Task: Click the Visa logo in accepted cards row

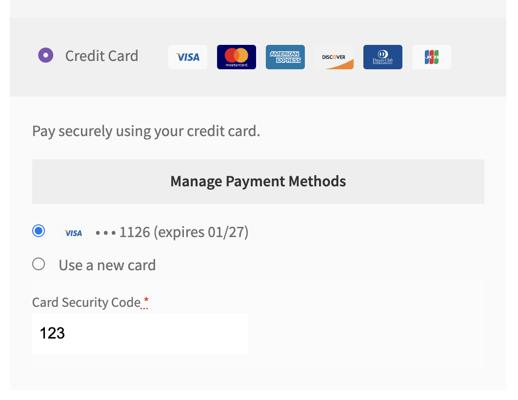Action: pos(187,57)
